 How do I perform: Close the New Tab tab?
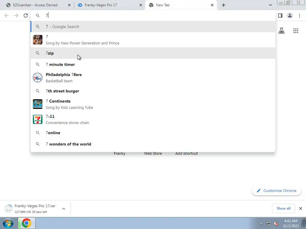pyautogui.click(x=212, y=5)
